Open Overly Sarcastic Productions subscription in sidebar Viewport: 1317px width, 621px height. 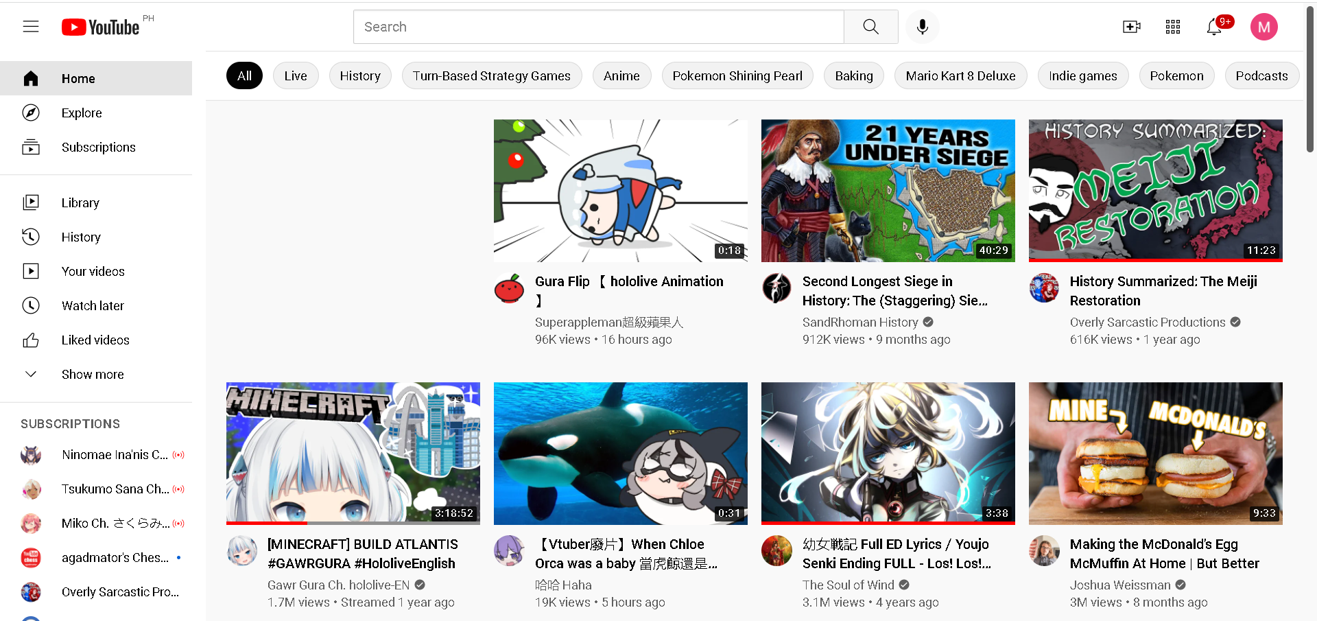click(96, 591)
